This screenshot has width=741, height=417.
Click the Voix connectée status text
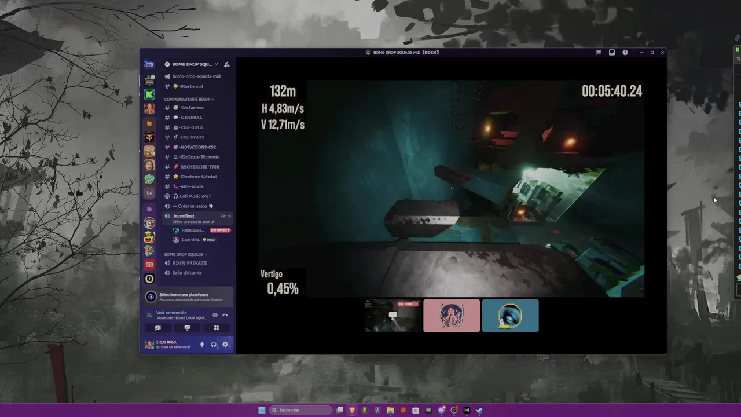[171, 313]
